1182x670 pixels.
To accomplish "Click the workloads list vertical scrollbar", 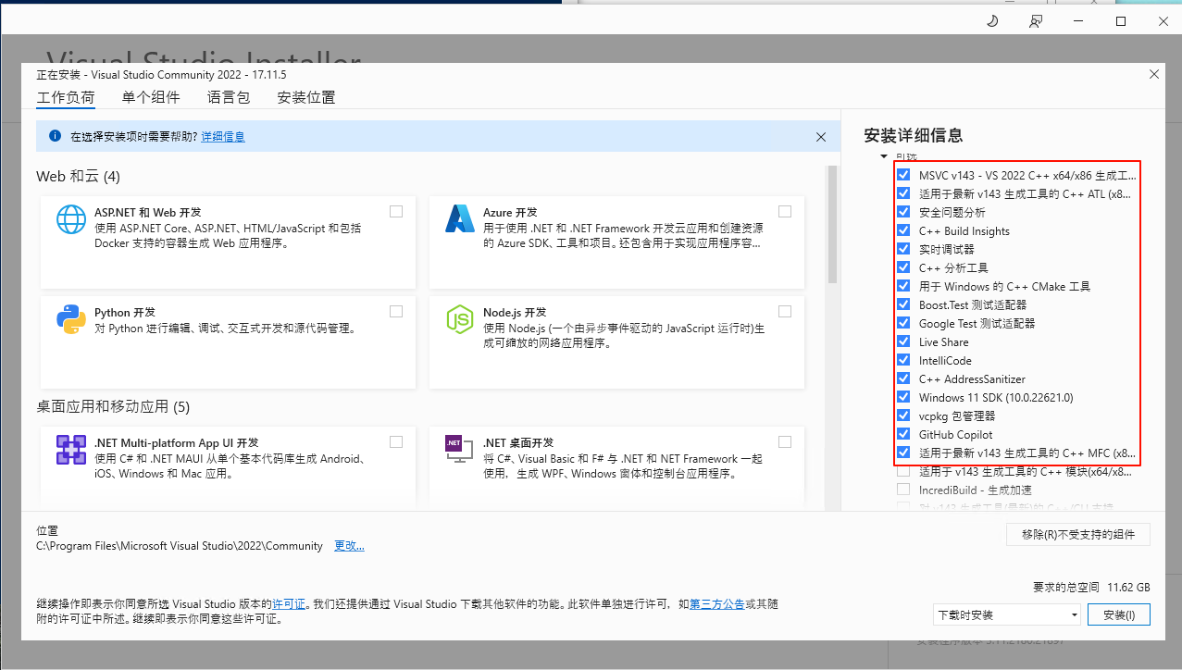I will [x=832, y=224].
